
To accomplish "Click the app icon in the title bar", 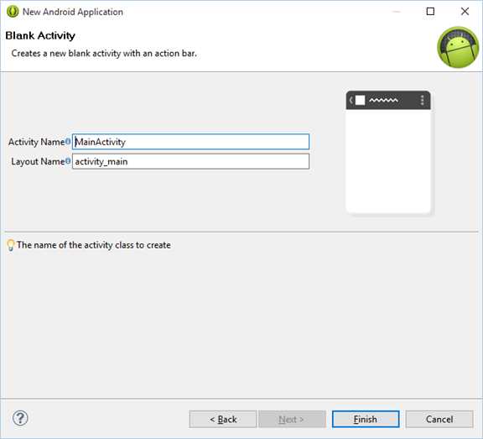I will click(13, 12).
